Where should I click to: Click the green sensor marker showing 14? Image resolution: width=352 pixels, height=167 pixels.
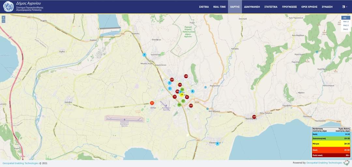tap(179, 105)
